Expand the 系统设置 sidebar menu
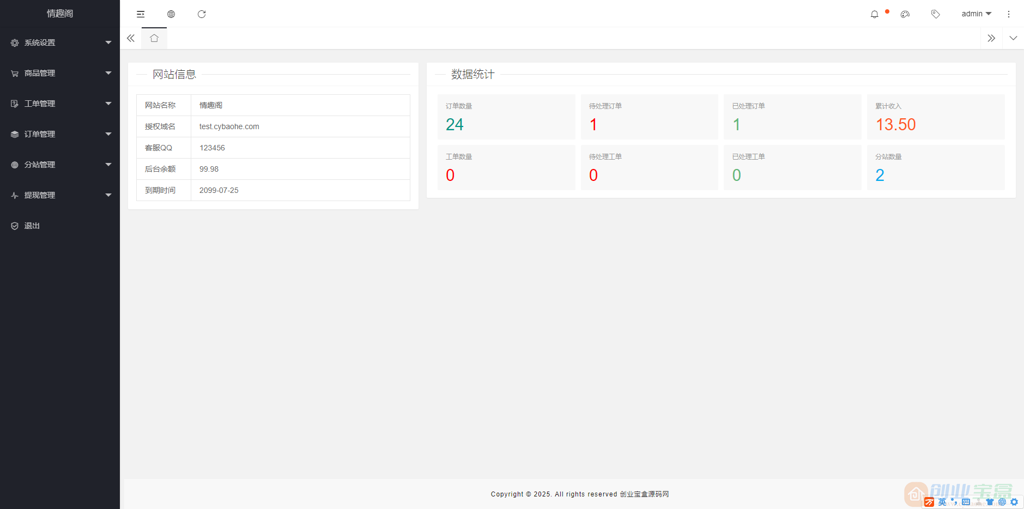 [x=60, y=43]
